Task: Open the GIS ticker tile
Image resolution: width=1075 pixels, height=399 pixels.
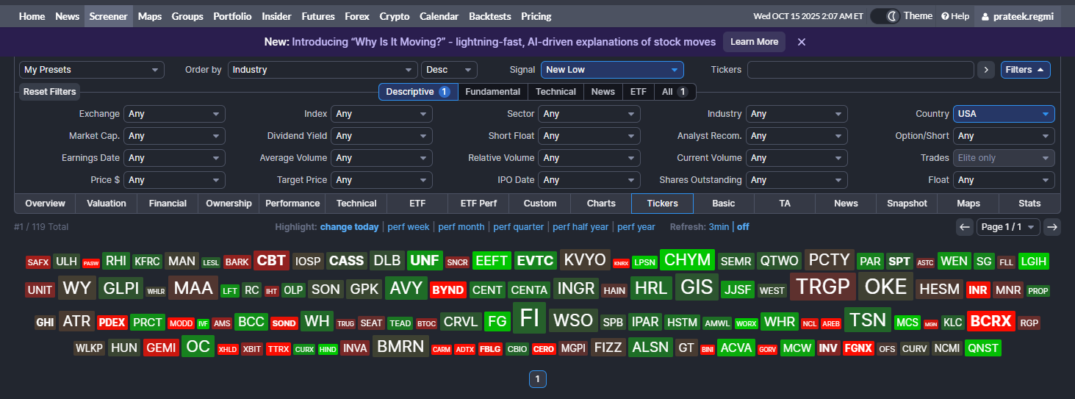Action: (x=697, y=287)
